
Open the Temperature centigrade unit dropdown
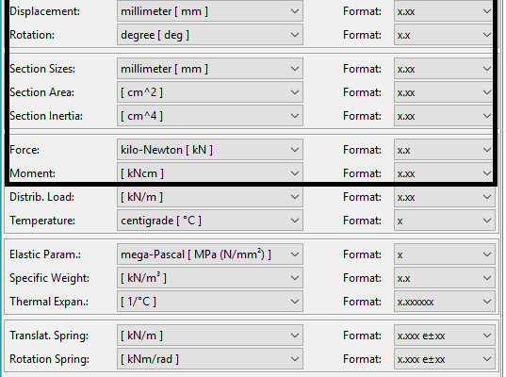(210, 221)
